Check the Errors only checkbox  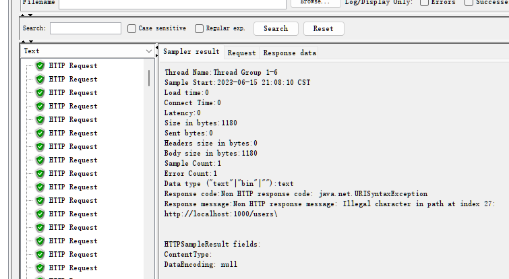pyautogui.click(x=424, y=2)
